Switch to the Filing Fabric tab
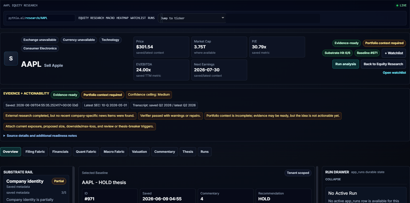410x203 pixels. coord(35,152)
